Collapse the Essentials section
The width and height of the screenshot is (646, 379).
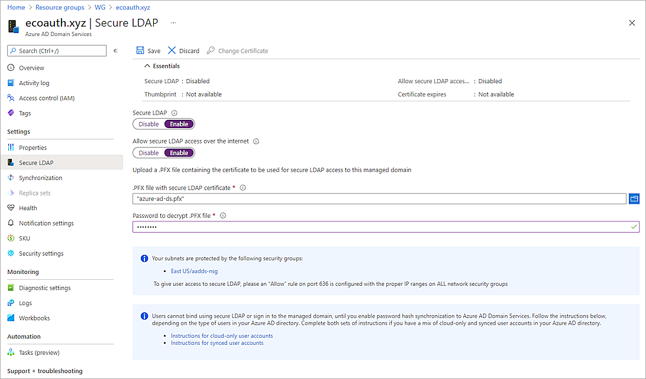[147, 67]
